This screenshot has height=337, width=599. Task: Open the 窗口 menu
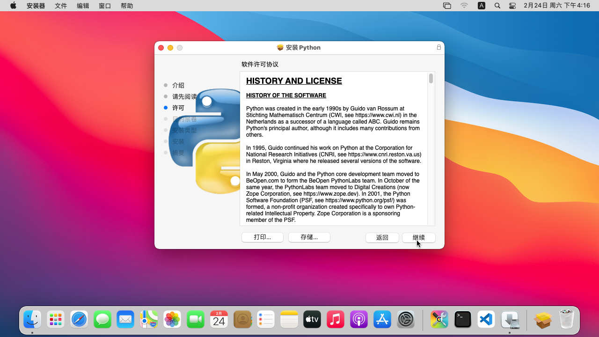click(105, 6)
